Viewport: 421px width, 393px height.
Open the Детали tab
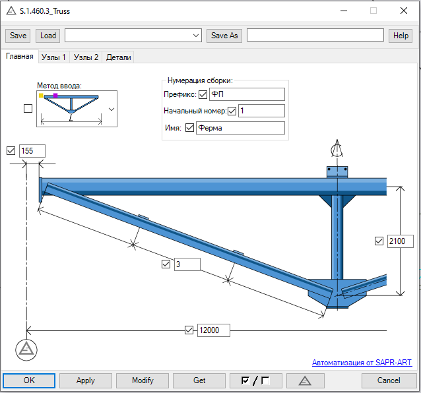pos(119,57)
